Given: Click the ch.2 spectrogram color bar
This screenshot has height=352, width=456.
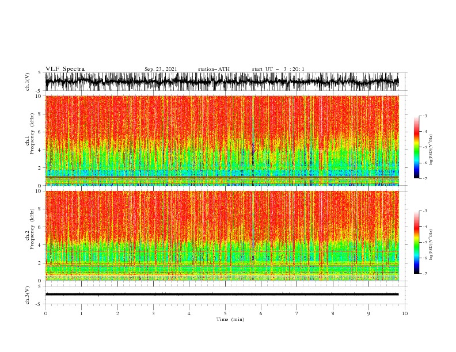Looking at the screenshot, I should point(416,242).
